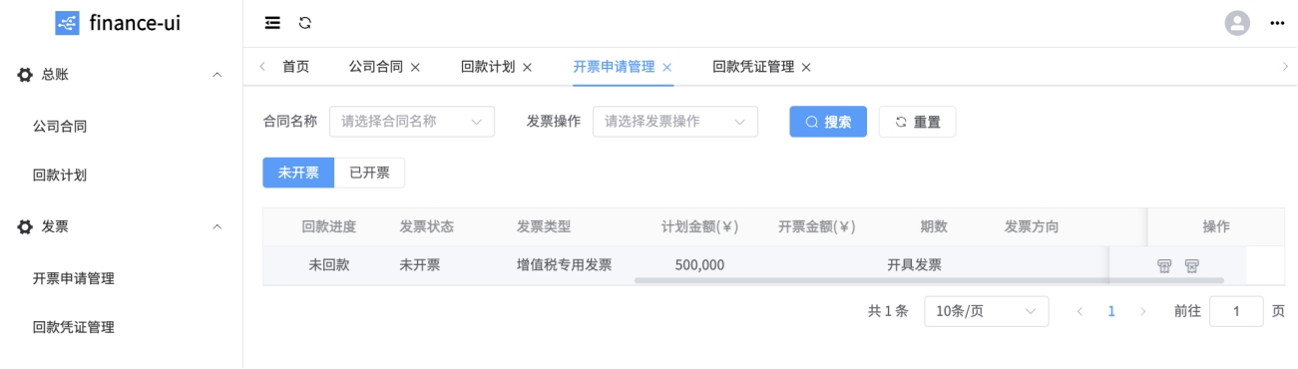Viewport: 1298px width, 369px height.
Task: Click the three-dot more options icon
Action: 1276,23
